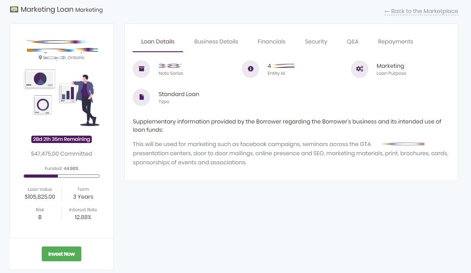Click the Entity Id info icon
The height and width of the screenshot is (273, 471).
(251, 69)
